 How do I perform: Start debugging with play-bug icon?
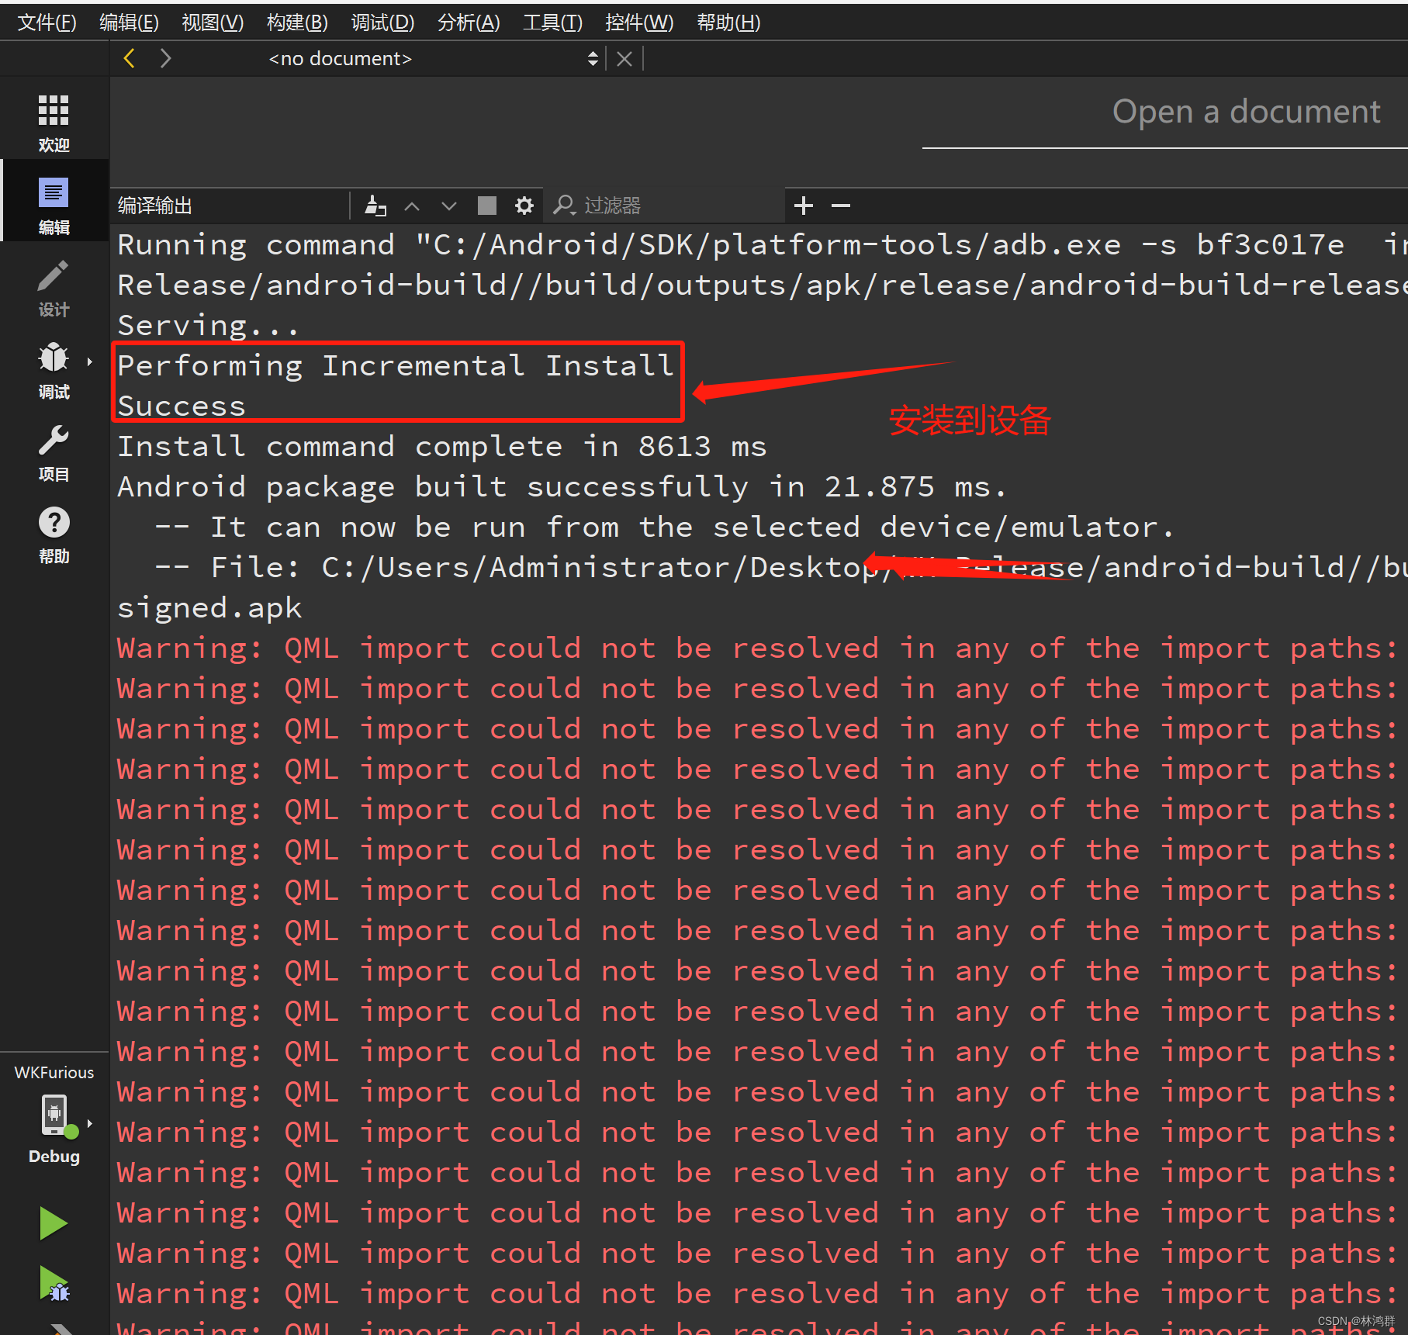point(54,1284)
